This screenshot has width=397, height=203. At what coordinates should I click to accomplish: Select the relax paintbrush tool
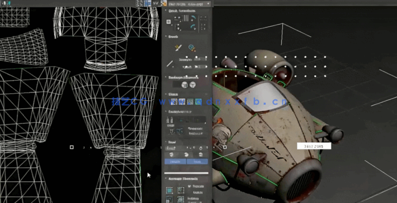[x=178, y=47]
